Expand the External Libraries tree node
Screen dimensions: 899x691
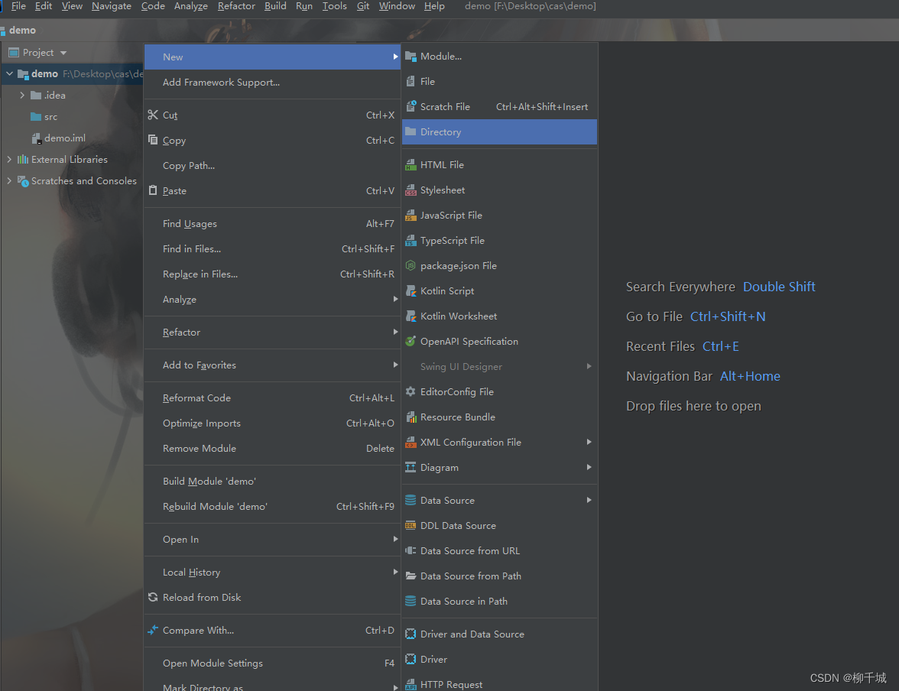8,160
